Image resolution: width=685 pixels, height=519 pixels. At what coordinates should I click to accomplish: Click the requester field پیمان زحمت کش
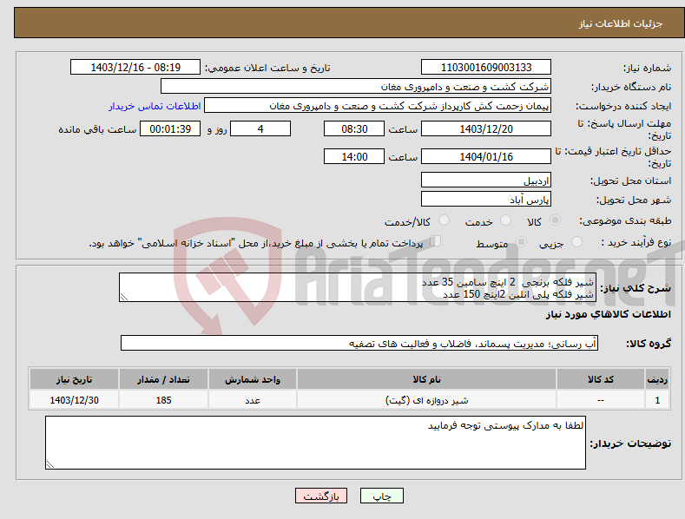point(378,105)
